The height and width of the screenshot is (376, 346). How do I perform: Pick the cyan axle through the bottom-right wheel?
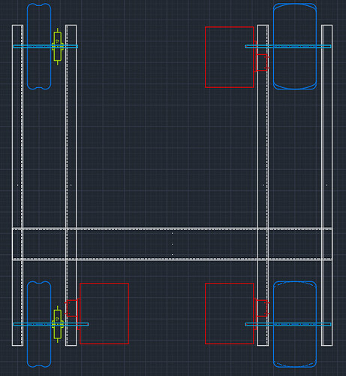coord(288,324)
